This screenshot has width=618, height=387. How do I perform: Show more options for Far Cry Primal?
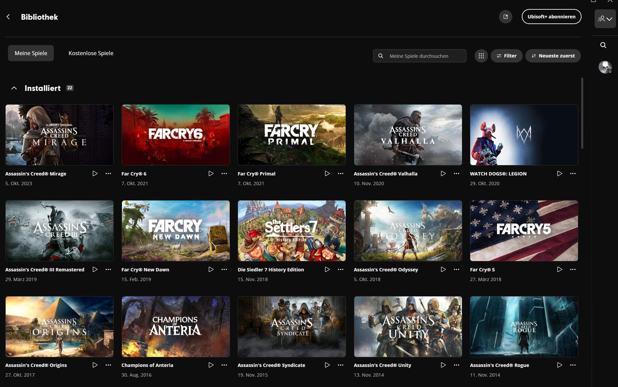(x=341, y=173)
